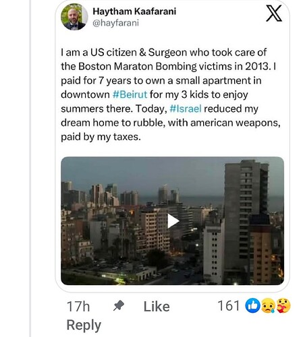Click the pin icon next to 17h
Image resolution: width=301 pixels, height=337 pixels.
(119, 305)
